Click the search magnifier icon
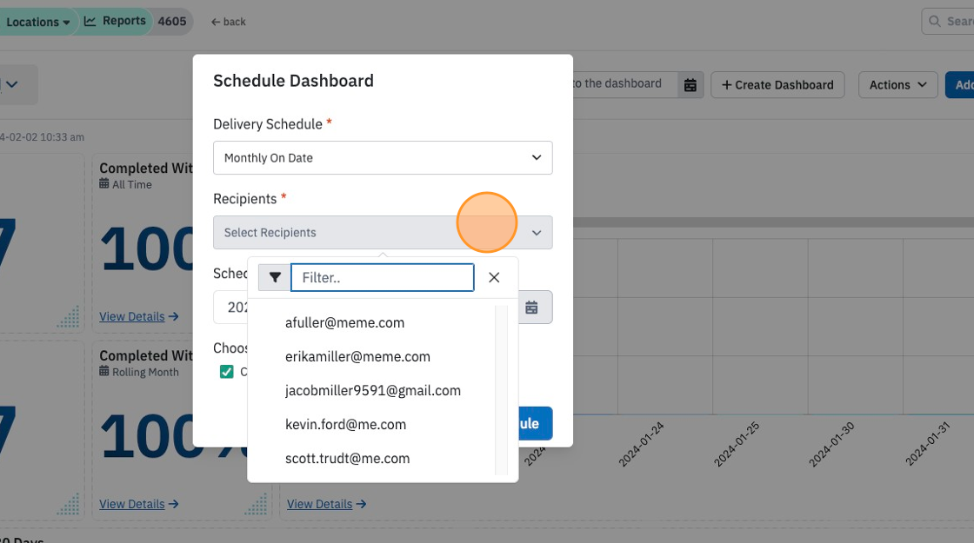 tap(934, 22)
